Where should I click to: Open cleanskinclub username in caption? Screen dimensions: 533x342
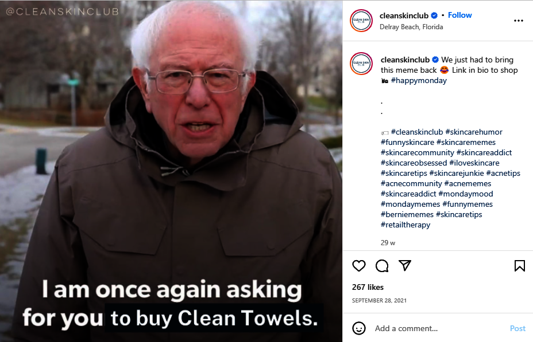(x=405, y=60)
